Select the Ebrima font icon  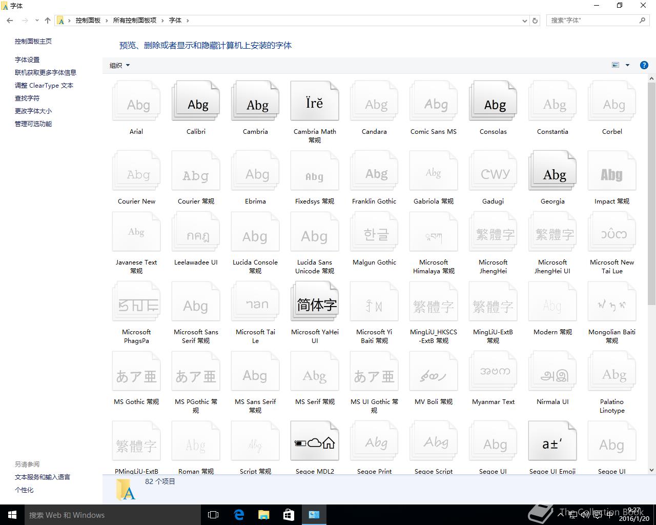coord(255,171)
